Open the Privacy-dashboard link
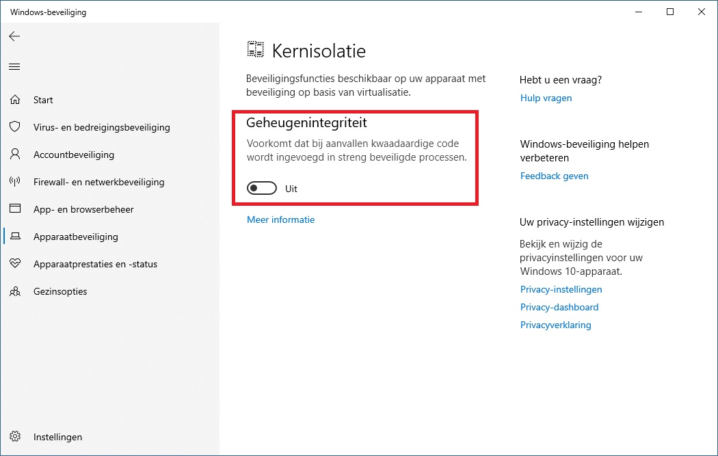The width and height of the screenshot is (718, 456). coord(559,307)
